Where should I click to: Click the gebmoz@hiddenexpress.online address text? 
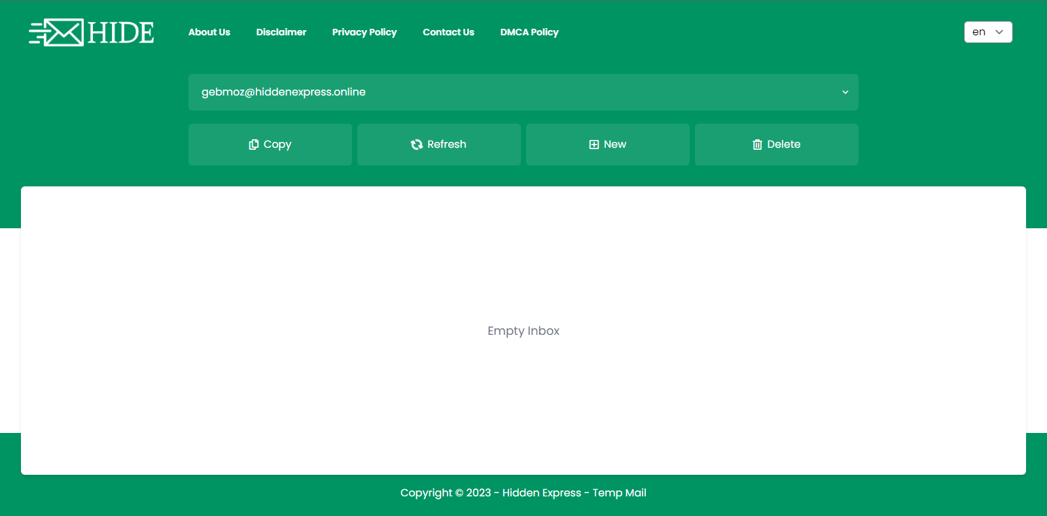tap(283, 92)
